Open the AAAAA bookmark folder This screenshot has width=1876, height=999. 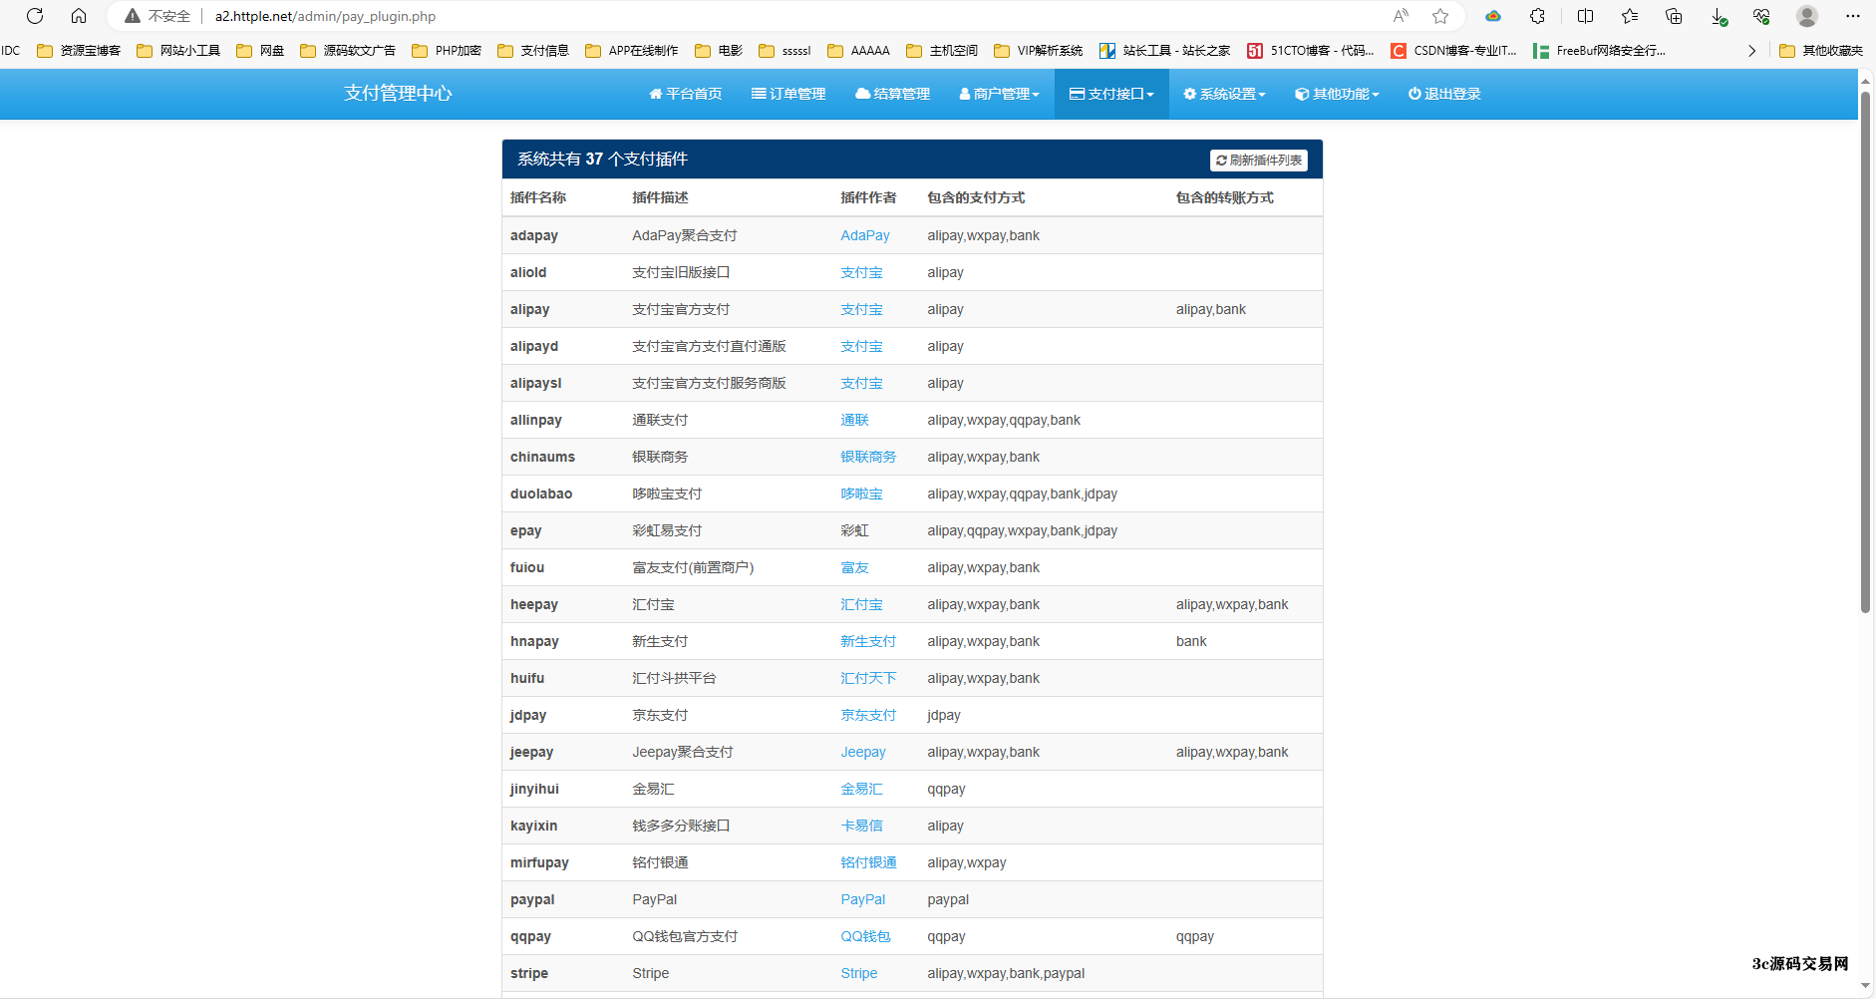pyautogui.click(x=858, y=51)
